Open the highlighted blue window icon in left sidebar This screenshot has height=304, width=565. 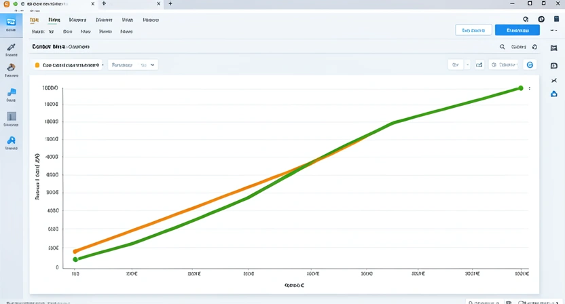(11, 22)
